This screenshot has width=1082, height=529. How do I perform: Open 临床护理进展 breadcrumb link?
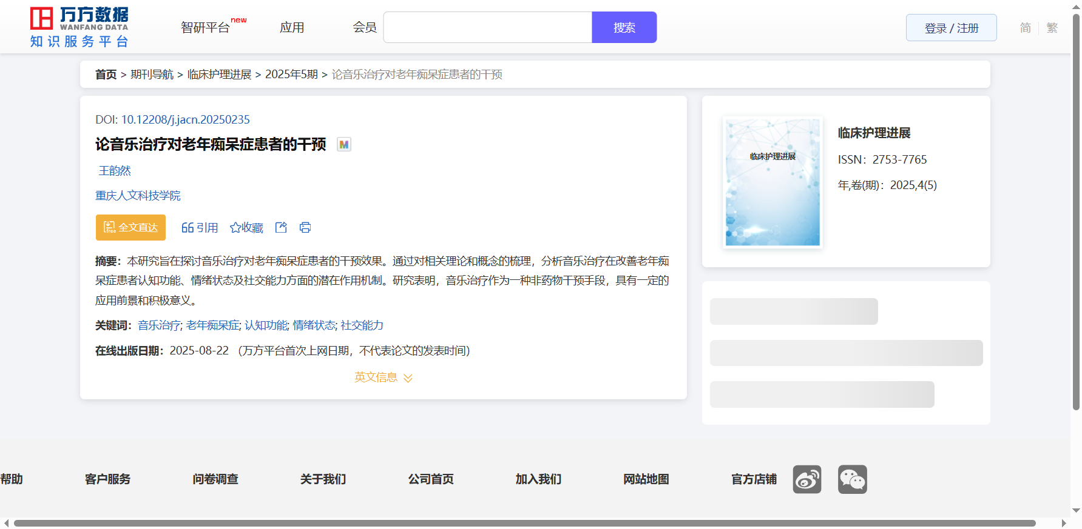click(219, 75)
